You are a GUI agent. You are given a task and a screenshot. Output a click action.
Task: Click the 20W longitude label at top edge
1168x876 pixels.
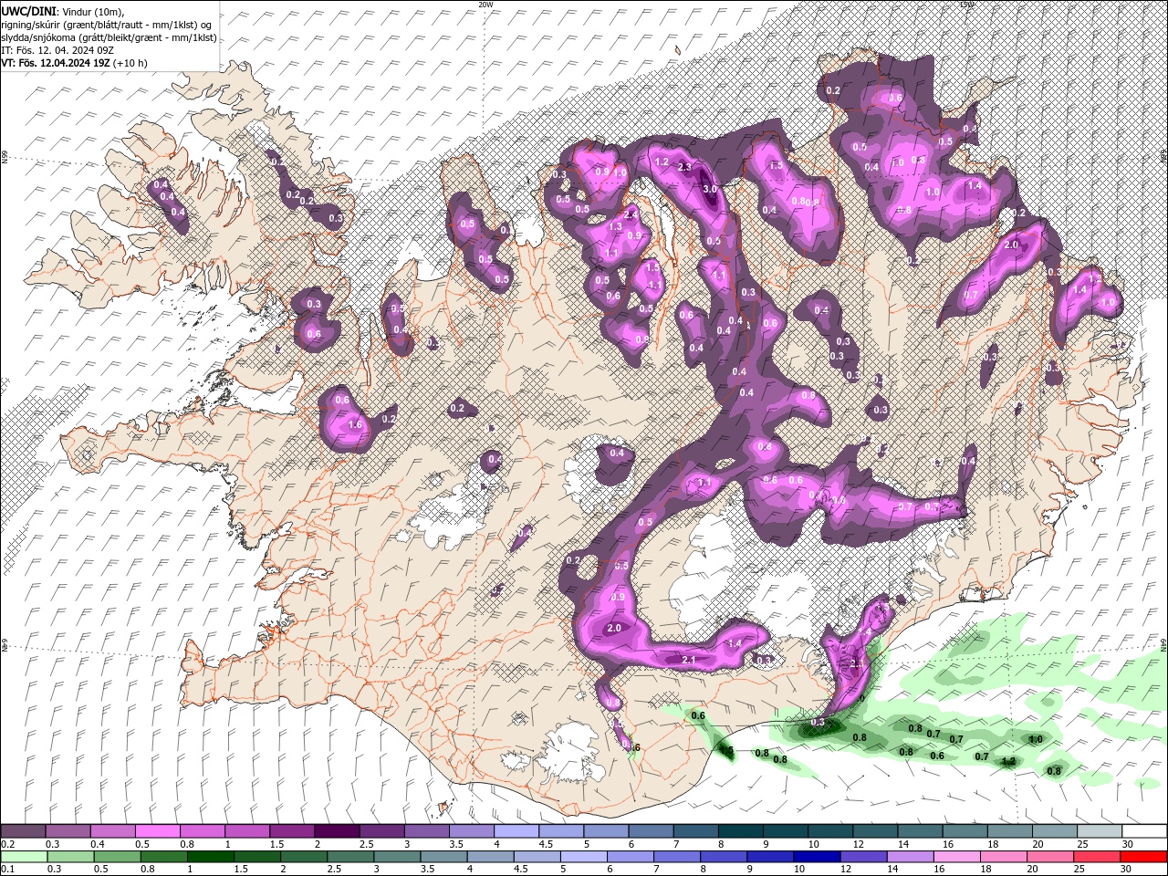tap(485, 5)
